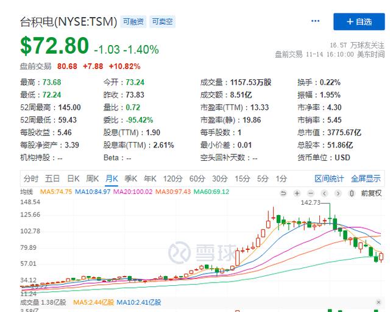Switch to 120分 chart tab
The width and height of the screenshot is (390, 312).
(173, 179)
